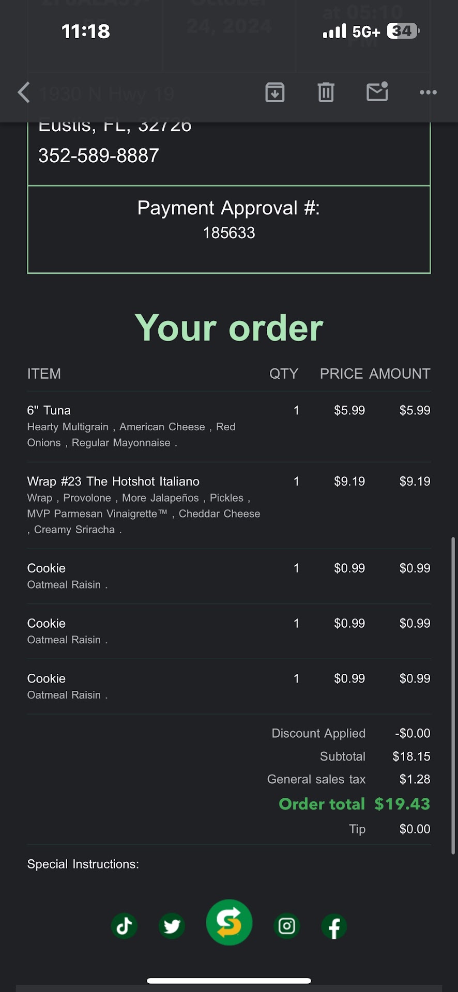The image size is (458, 992).
Task: Mark email as unread
Action: (x=377, y=92)
